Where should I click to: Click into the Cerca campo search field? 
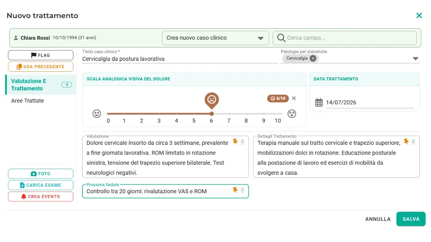point(345,38)
